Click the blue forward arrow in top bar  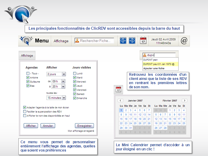click(132, 41)
